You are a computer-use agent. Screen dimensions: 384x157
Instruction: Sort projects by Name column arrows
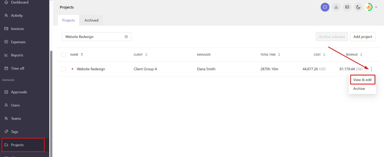coord(82,55)
